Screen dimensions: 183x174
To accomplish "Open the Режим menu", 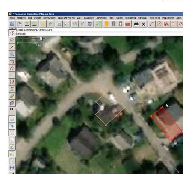I will tap(37, 18).
